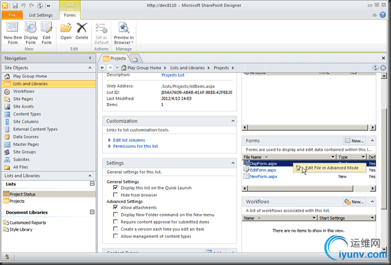Toggle Display New Folder command checkbox

click(x=115, y=214)
